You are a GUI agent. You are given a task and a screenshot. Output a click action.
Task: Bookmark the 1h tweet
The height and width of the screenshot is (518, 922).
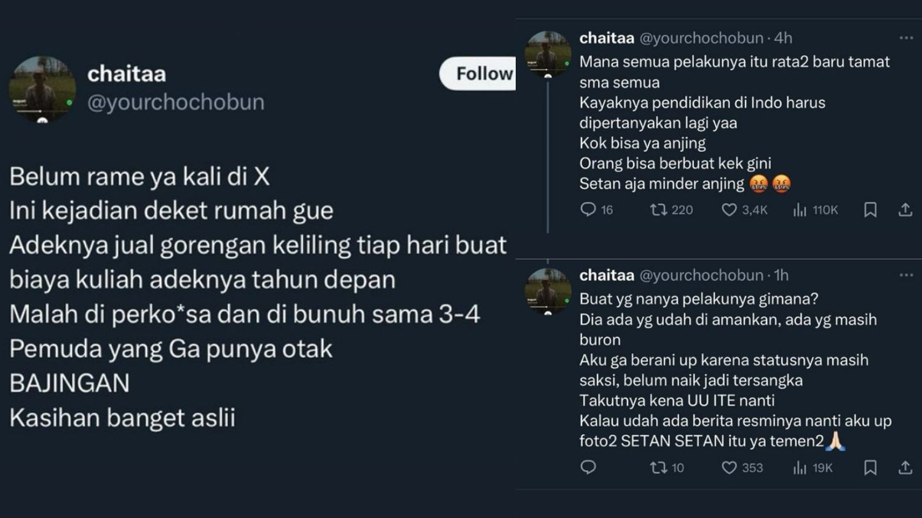[870, 468]
